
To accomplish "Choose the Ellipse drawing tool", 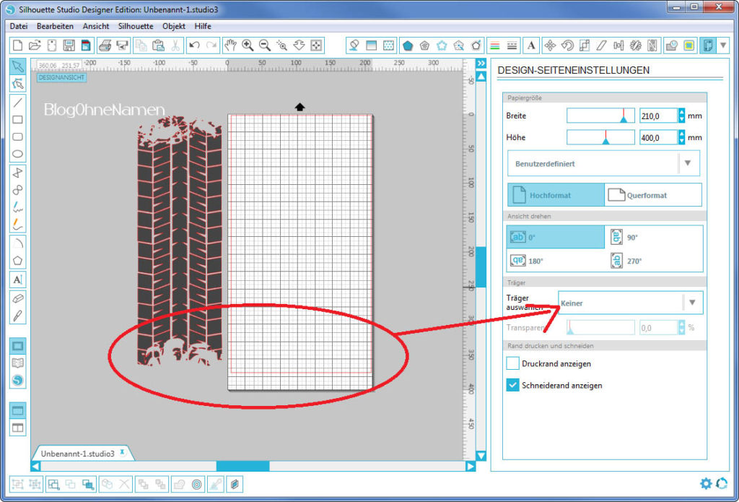I will click(x=18, y=154).
